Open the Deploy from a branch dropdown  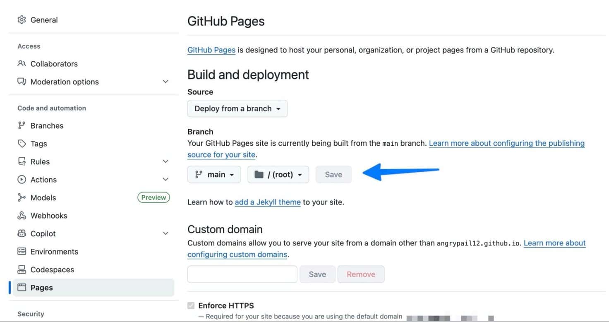[237, 109]
